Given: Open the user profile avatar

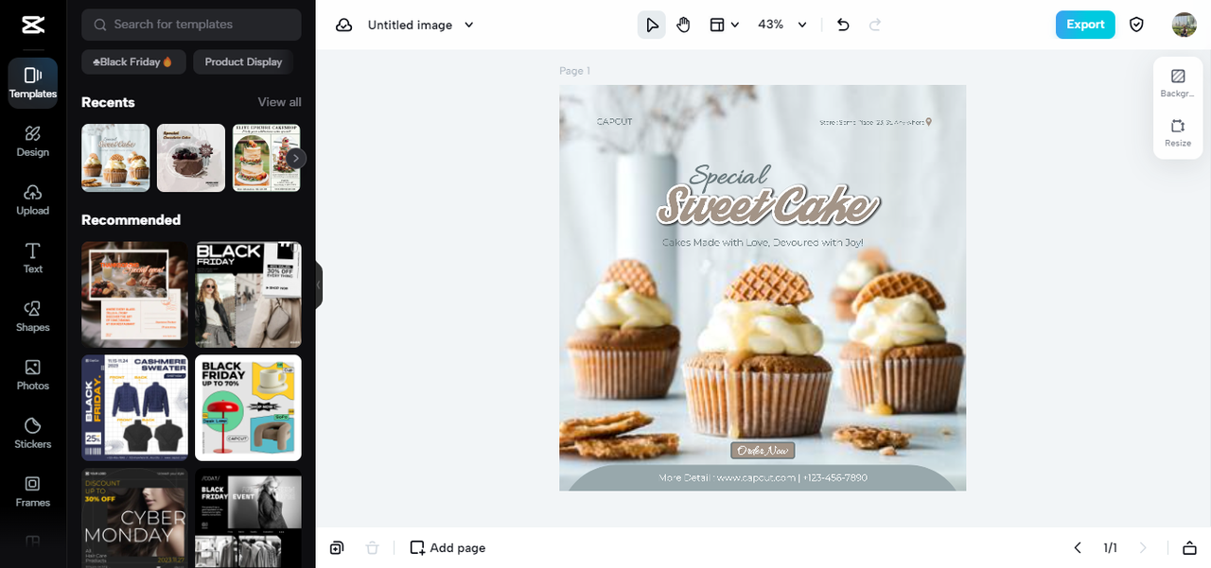Looking at the screenshot, I should 1185,25.
